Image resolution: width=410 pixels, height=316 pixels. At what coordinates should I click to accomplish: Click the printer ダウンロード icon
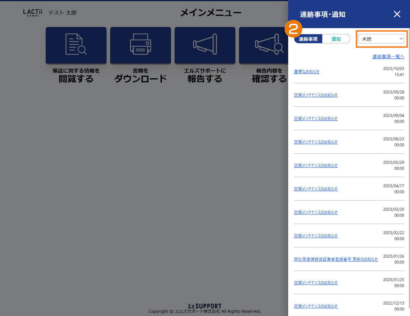(140, 45)
